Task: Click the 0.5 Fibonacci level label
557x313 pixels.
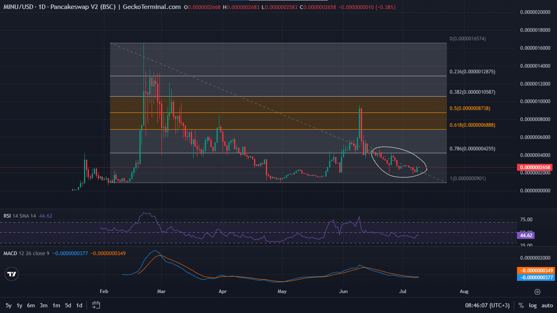Action: (x=470, y=108)
